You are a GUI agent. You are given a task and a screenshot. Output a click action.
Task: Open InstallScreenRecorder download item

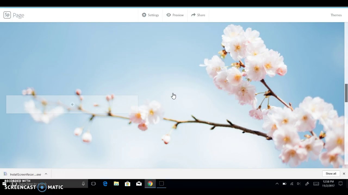click(22, 174)
